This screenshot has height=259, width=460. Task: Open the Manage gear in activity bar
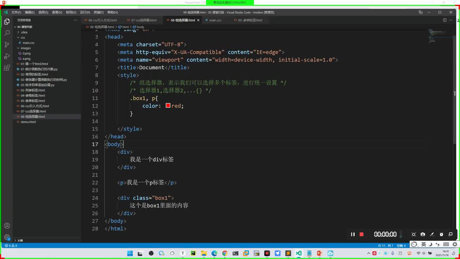7,237
